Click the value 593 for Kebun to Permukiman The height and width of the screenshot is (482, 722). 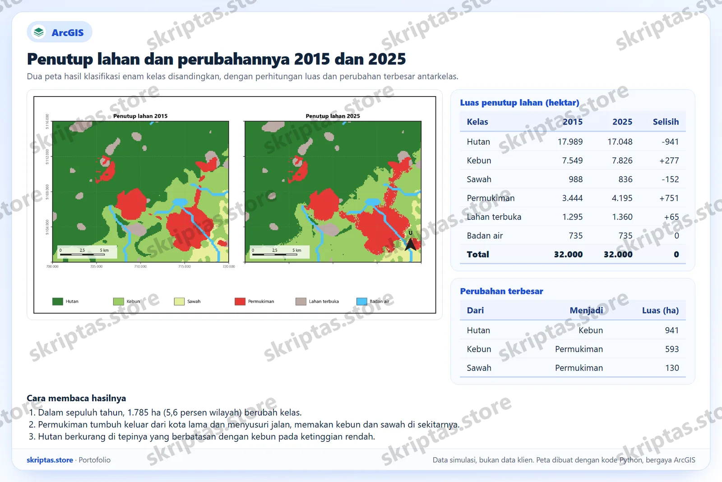671,349
